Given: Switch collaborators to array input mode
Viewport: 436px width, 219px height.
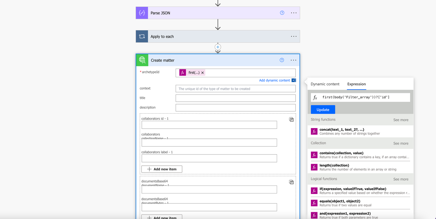Looking at the screenshot, I should click(x=291, y=119).
